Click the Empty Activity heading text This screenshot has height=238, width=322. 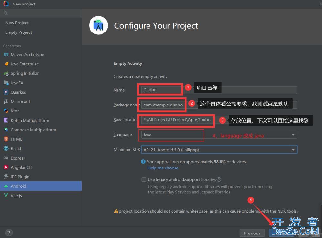tap(128, 64)
